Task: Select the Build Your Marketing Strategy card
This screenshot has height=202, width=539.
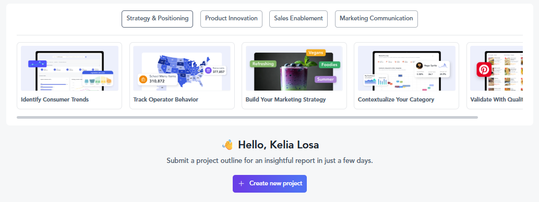Action: coord(294,76)
